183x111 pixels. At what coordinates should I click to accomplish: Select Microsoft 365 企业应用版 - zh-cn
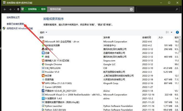tap(62, 42)
